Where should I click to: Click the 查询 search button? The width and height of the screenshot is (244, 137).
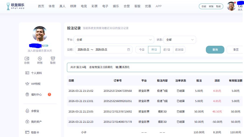click(x=215, y=50)
